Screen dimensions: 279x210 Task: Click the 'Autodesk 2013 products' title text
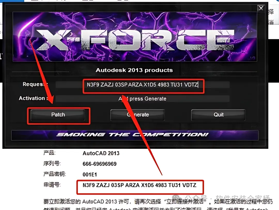tap(134, 70)
